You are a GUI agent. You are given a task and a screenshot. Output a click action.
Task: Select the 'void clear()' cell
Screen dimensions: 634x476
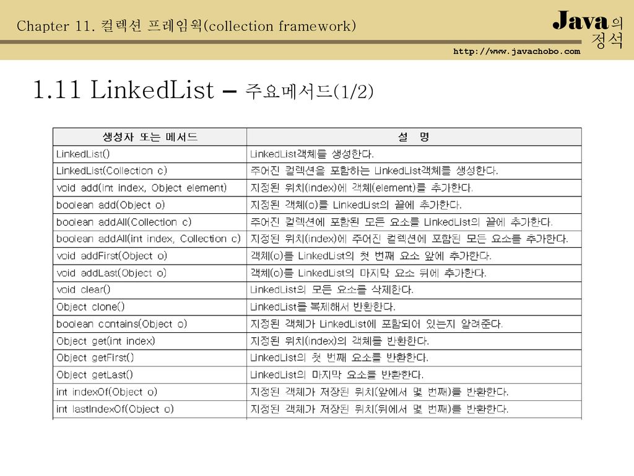pyautogui.click(x=150, y=290)
